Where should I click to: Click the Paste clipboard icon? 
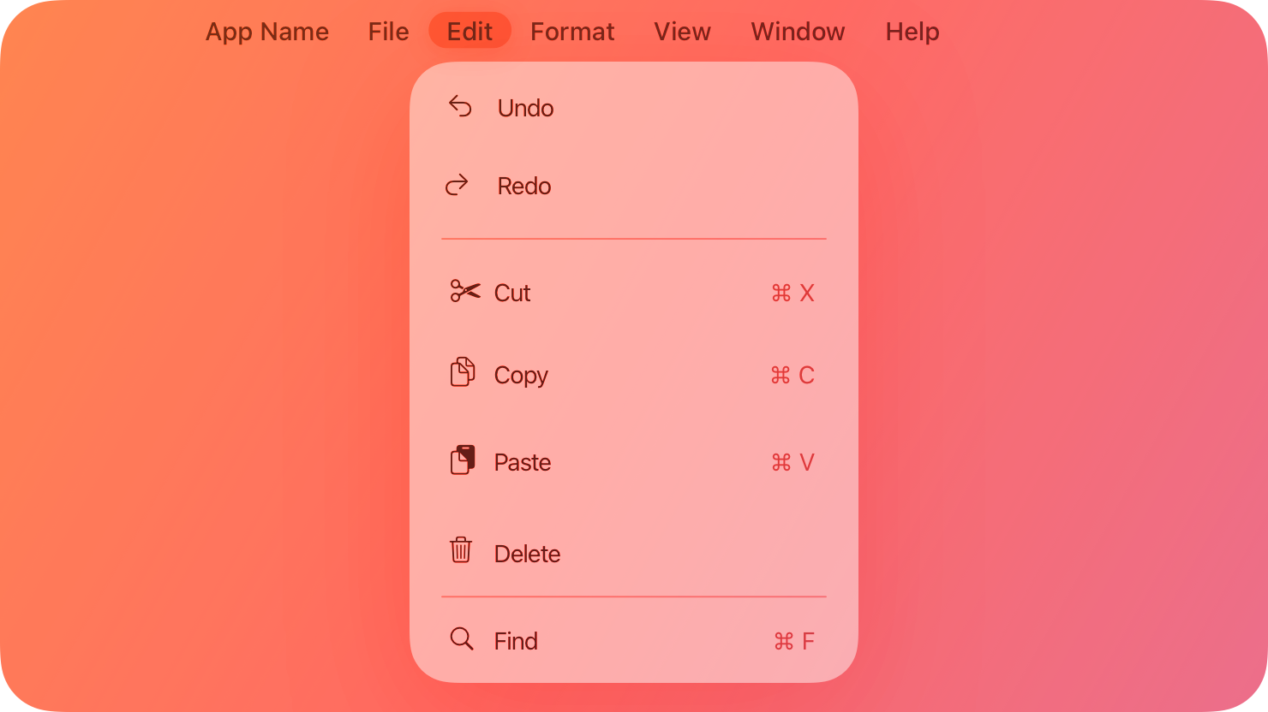(462, 460)
